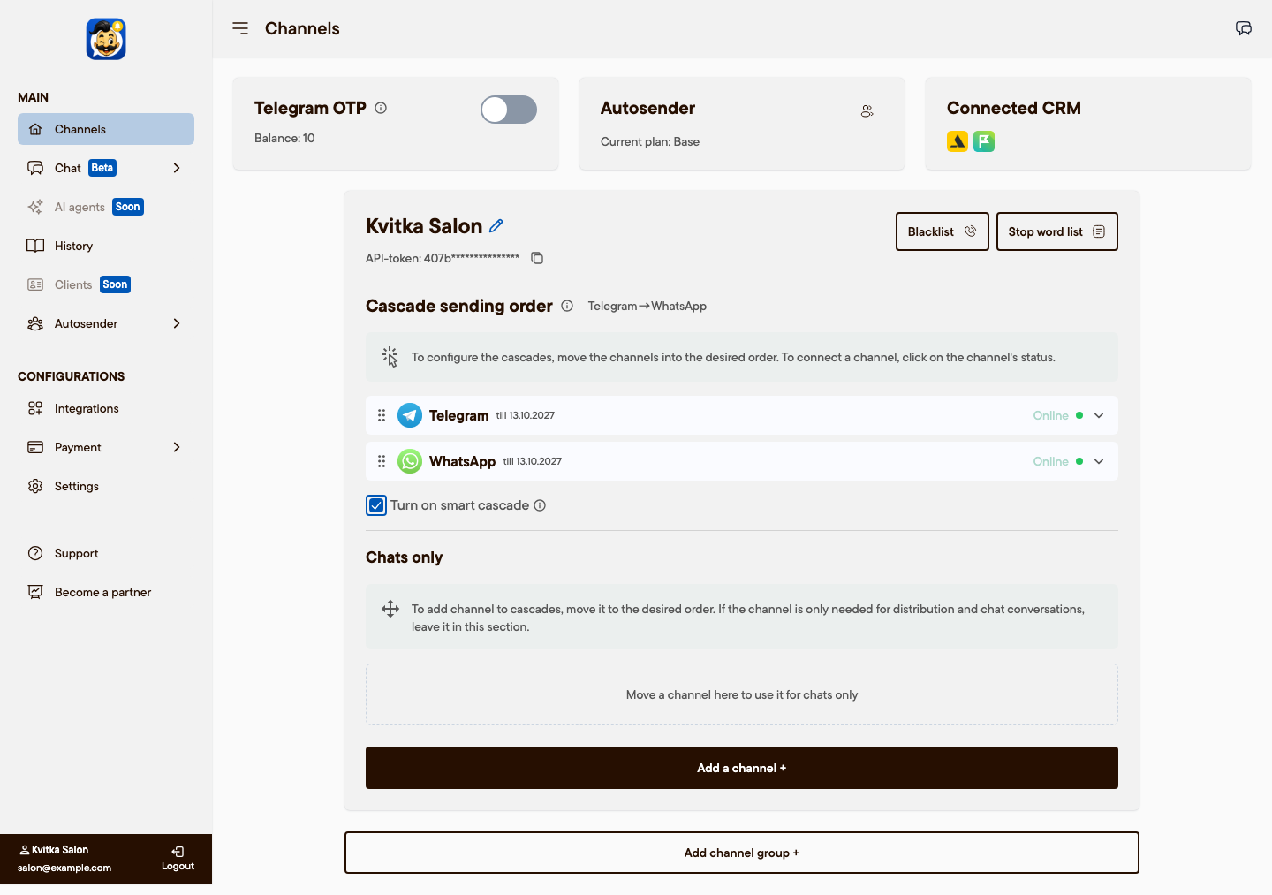Expand the Payment submenu arrow
The width and height of the screenshot is (1272, 895).
[177, 447]
